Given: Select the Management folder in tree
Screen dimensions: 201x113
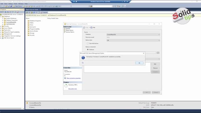Looking at the screenshot, I should [8, 34].
